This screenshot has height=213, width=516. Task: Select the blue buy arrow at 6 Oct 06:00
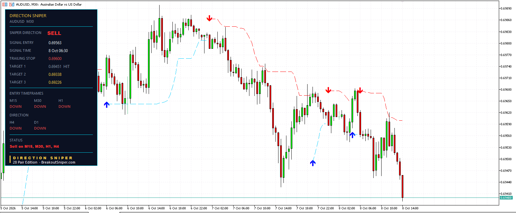(x=106, y=105)
